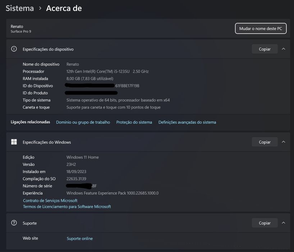Click the Caneta e toque value text
Image resolution: width=294 pixels, height=252 pixels.
[114, 107]
